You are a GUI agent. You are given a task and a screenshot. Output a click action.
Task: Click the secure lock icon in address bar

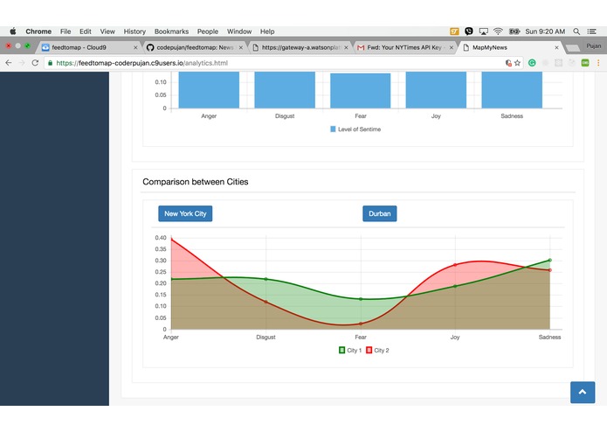(50, 63)
